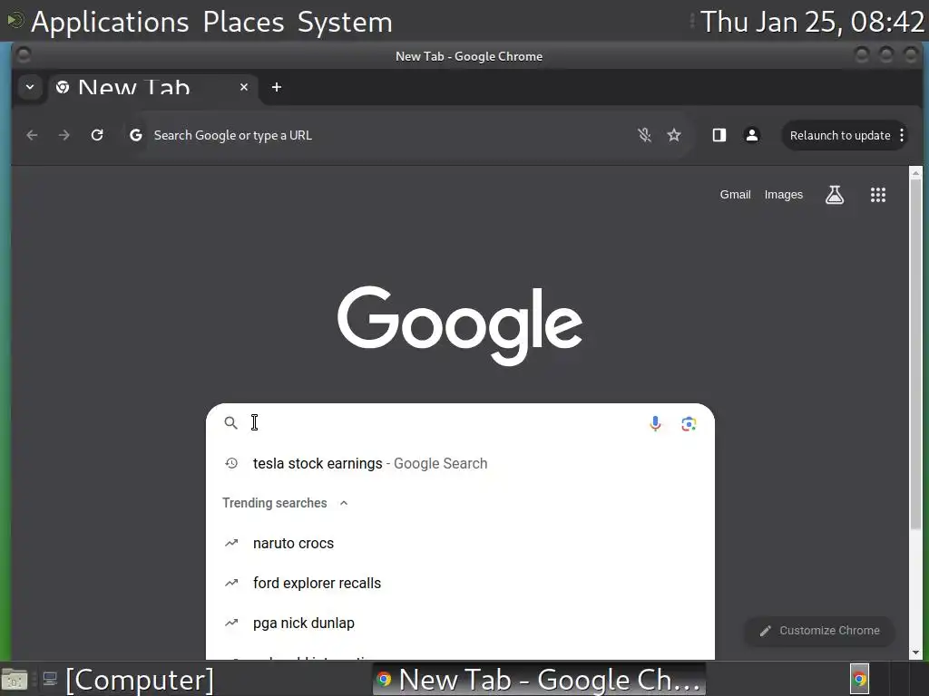This screenshot has height=696, width=929.
Task: Click the Customize Chrome button
Action: click(819, 631)
